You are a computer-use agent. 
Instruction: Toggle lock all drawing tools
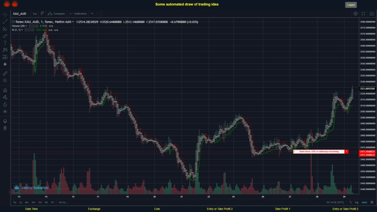pyautogui.click(x=5, y=104)
